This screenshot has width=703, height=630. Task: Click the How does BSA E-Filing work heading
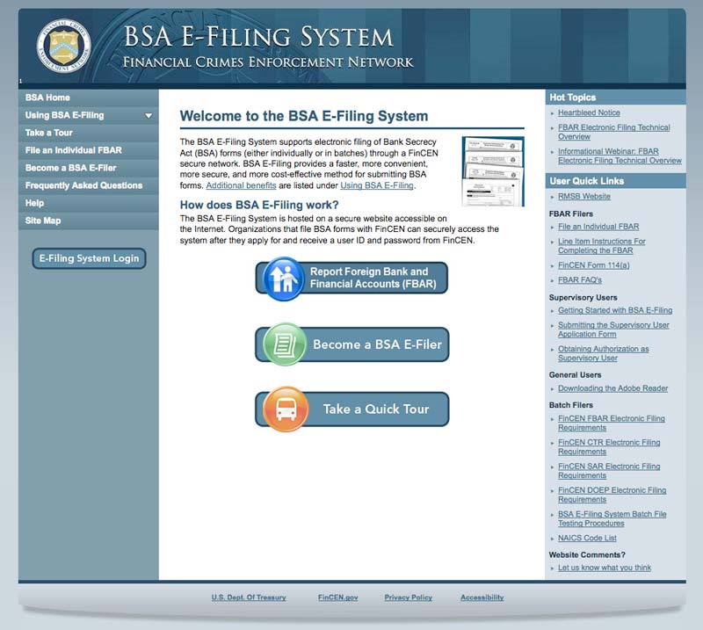[x=259, y=205]
